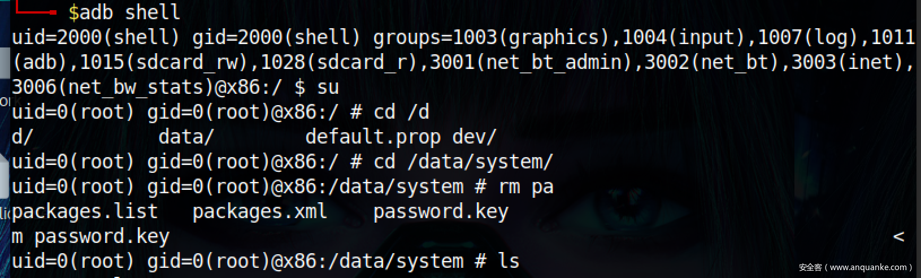This screenshot has height=278, width=921.
Task: Click the 'cd /d' command text
Action: pyautogui.click(x=401, y=112)
